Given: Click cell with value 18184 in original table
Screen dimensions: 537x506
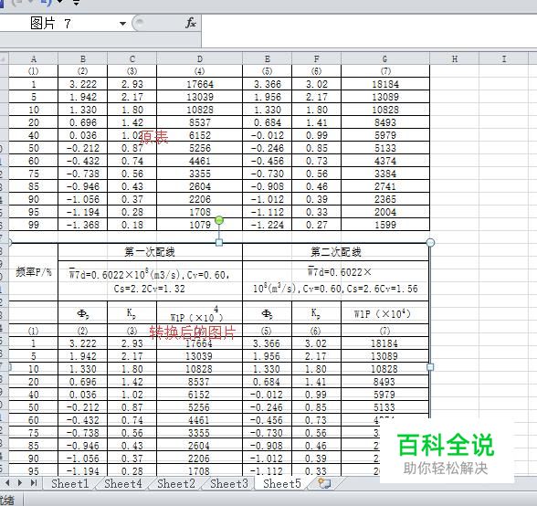Looking at the screenshot, I should [385, 84].
